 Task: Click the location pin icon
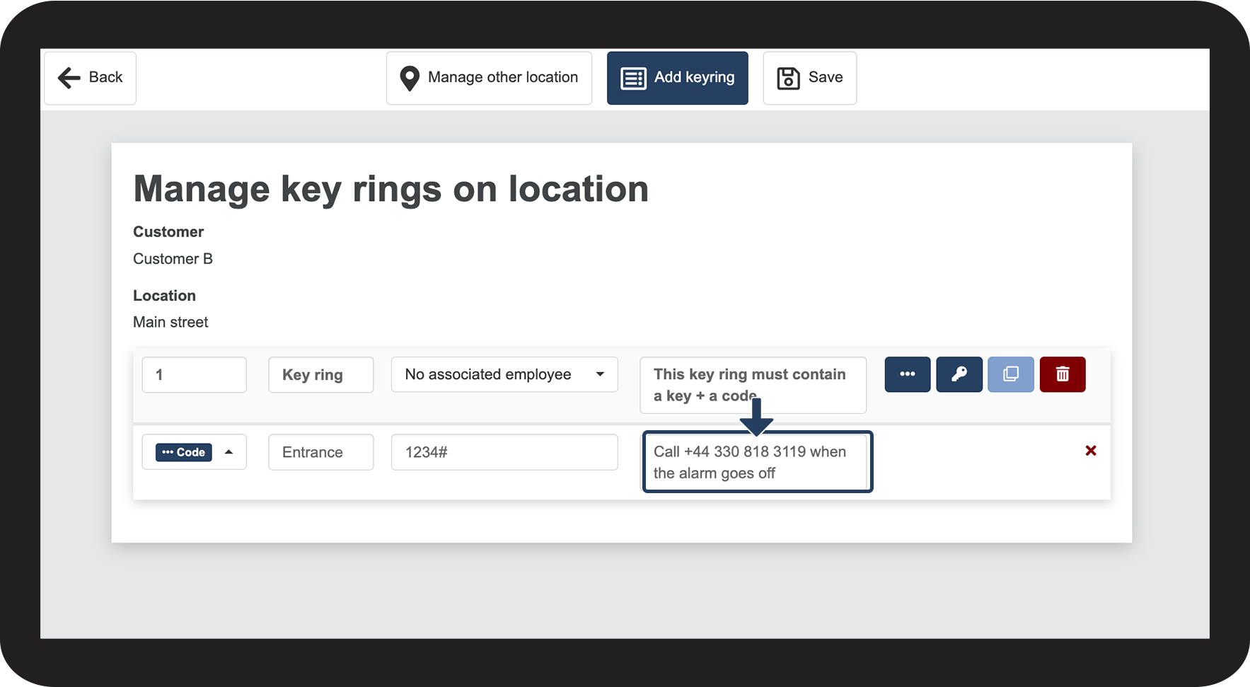pos(410,79)
